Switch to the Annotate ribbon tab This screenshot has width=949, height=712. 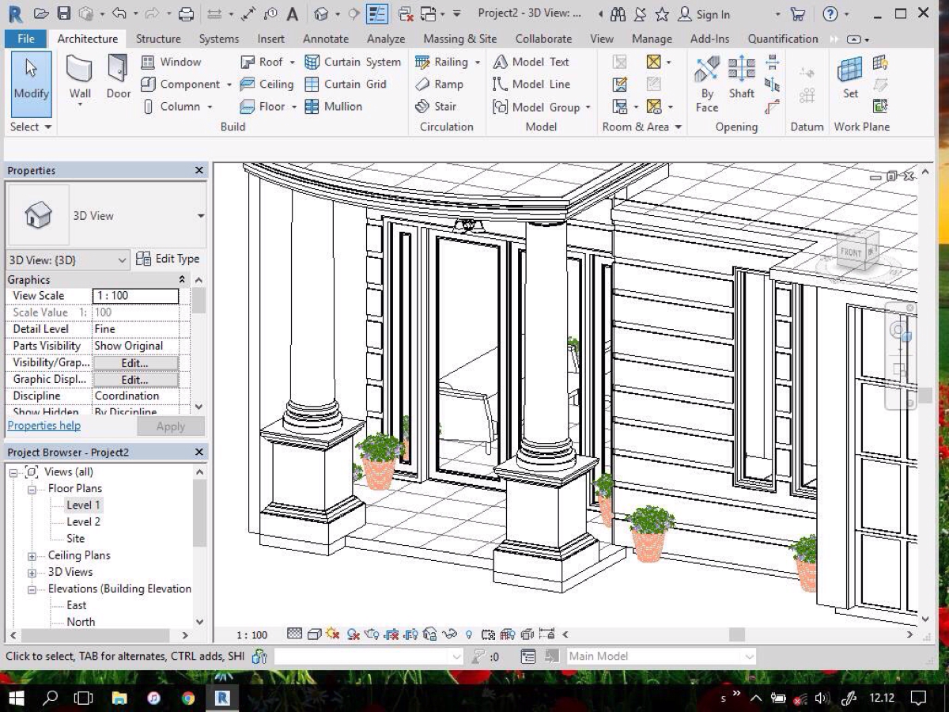325,38
